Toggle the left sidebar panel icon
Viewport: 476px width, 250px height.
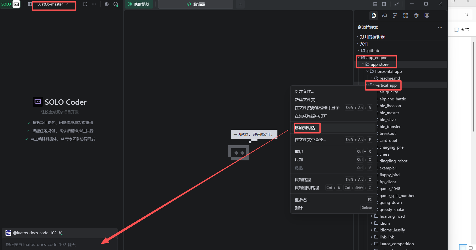click(x=30, y=4)
